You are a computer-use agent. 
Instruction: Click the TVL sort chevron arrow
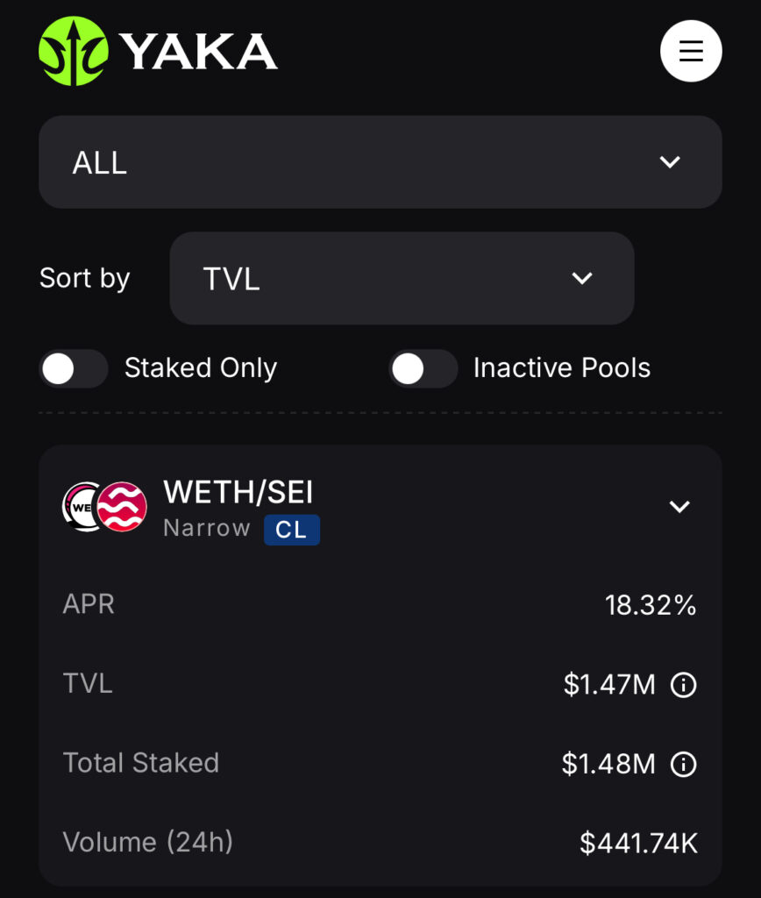[582, 278]
